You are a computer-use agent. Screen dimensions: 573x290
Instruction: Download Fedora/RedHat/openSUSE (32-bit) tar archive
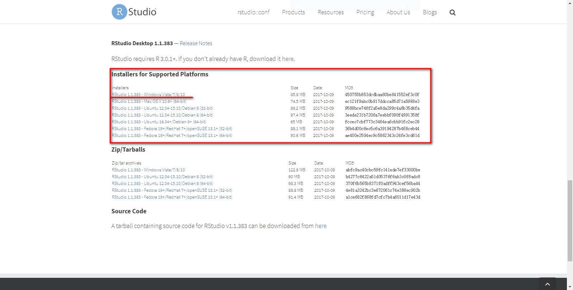click(x=172, y=190)
